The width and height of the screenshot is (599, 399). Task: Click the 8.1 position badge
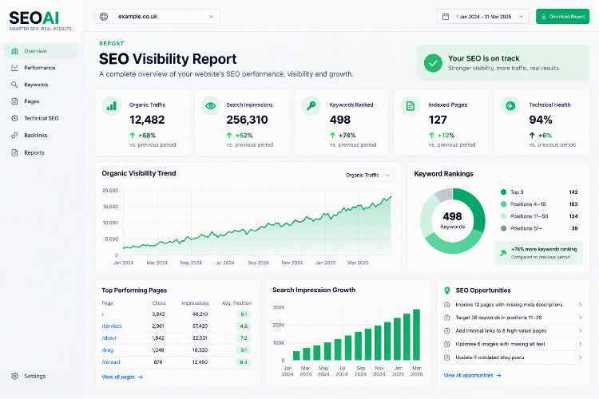point(244,314)
